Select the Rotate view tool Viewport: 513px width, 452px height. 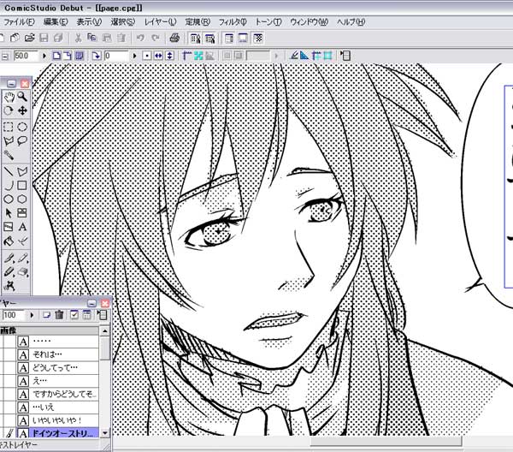pos(9,110)
